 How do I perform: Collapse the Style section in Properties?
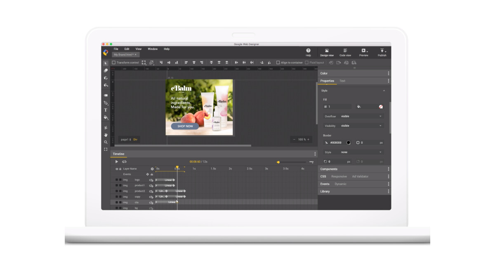coord(384,91)
